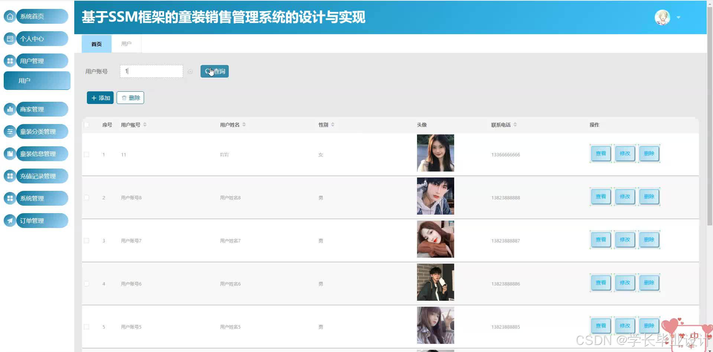This screenshot has width=713, height=352.
Task: Expand the 童装分类管理 menu
Action: [x=42, y=131]
